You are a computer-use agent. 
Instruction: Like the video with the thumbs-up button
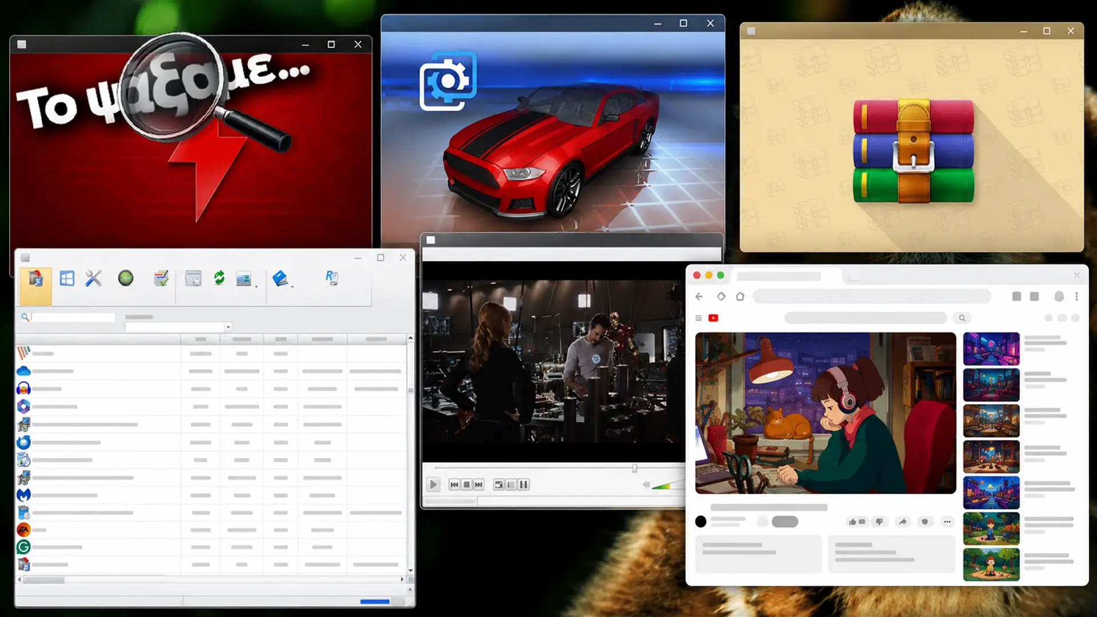[856, 522]
